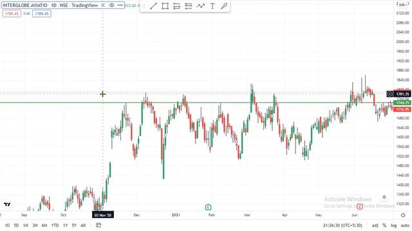The width and height of the screenshot is (412, 231).
Task: Click the 03 Nov '20 date label
Action: 103,216
